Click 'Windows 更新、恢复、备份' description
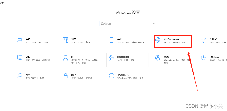 pyautogui.click(x=130, y=78)
